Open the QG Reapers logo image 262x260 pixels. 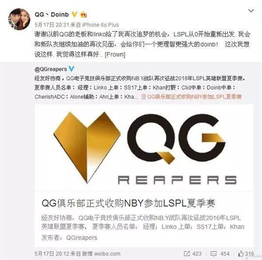(x=144, y=148)
